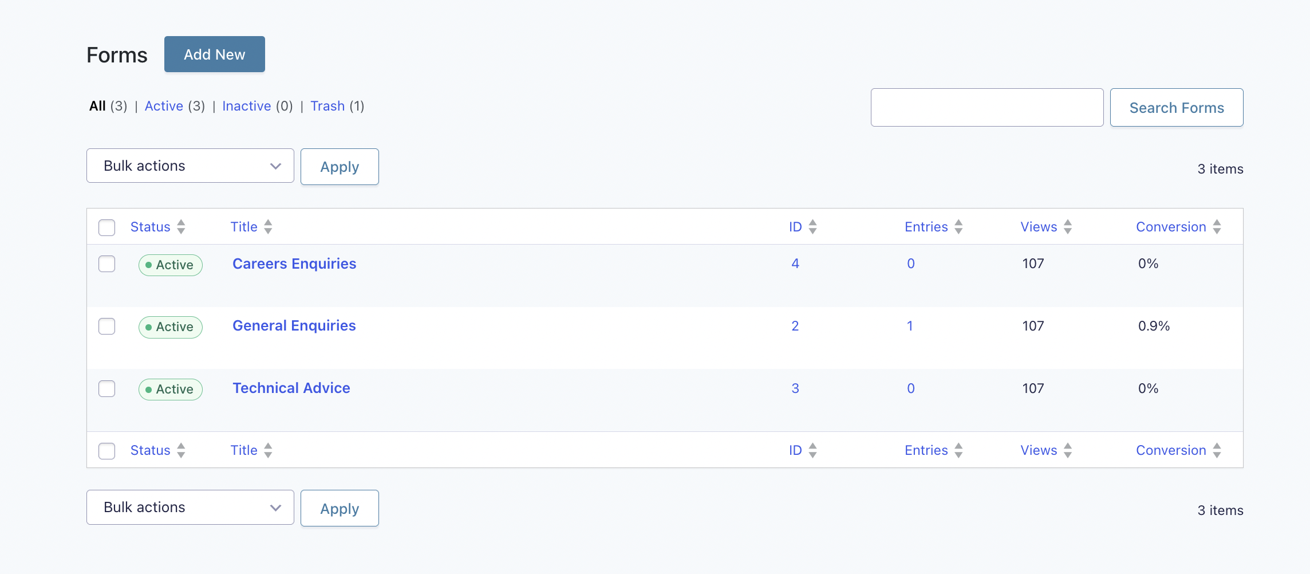This screenshot has width=1310, height=574.
Task: Open the bottom Bulk actions dropdown
Action: pyautogui.click(x=190, y=507)
